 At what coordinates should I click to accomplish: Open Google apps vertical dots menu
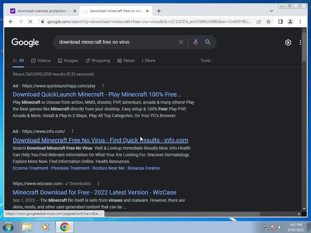point(300,42)
